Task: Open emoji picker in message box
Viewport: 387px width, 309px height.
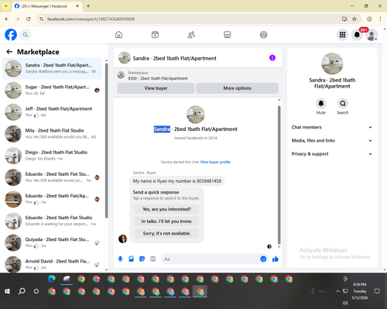Action: pyautogui.click(x=263, y=259)
